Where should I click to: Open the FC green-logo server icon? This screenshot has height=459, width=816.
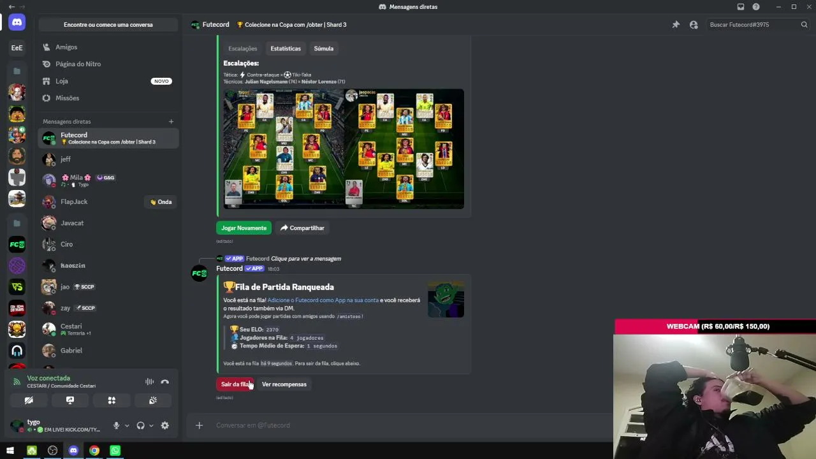(x=17, y=244)
